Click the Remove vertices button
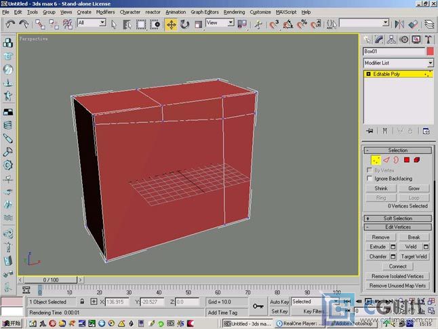The height and width of the screenshot is (329, 438). pos(381,237)
